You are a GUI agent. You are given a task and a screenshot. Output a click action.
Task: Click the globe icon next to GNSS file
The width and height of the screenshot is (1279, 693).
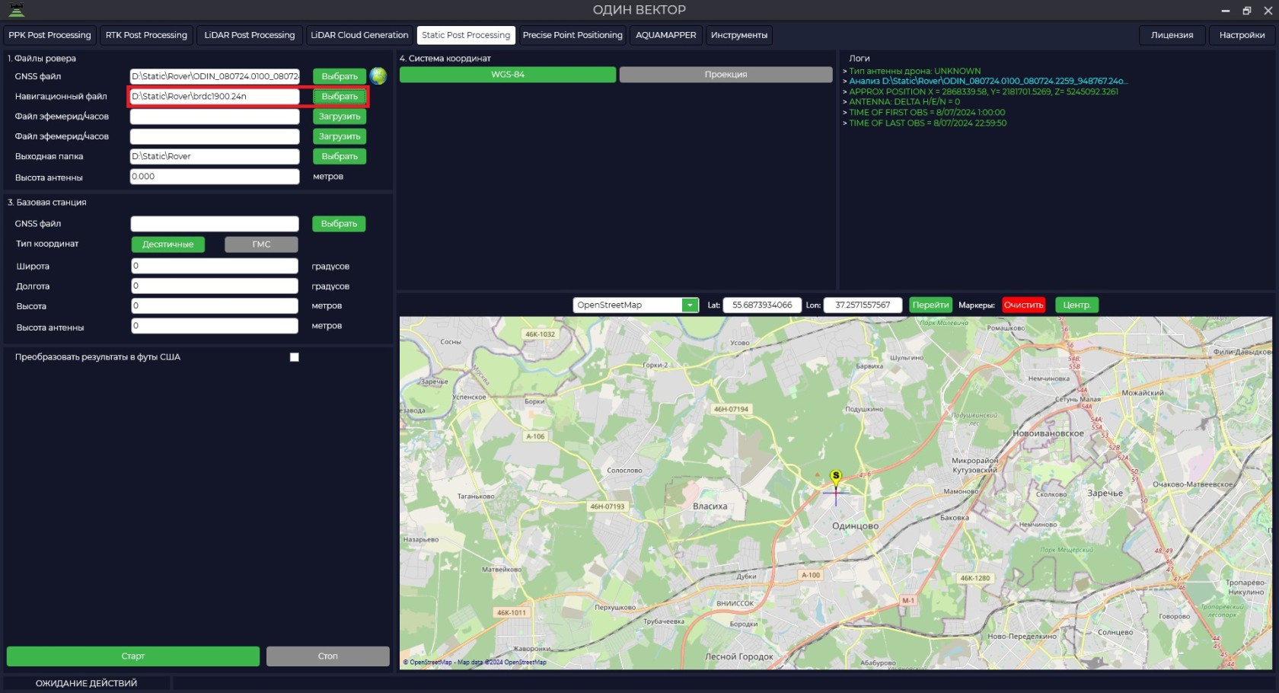coord(378,76)
